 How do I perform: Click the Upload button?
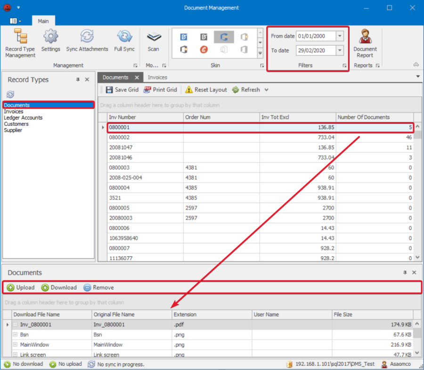21,288
